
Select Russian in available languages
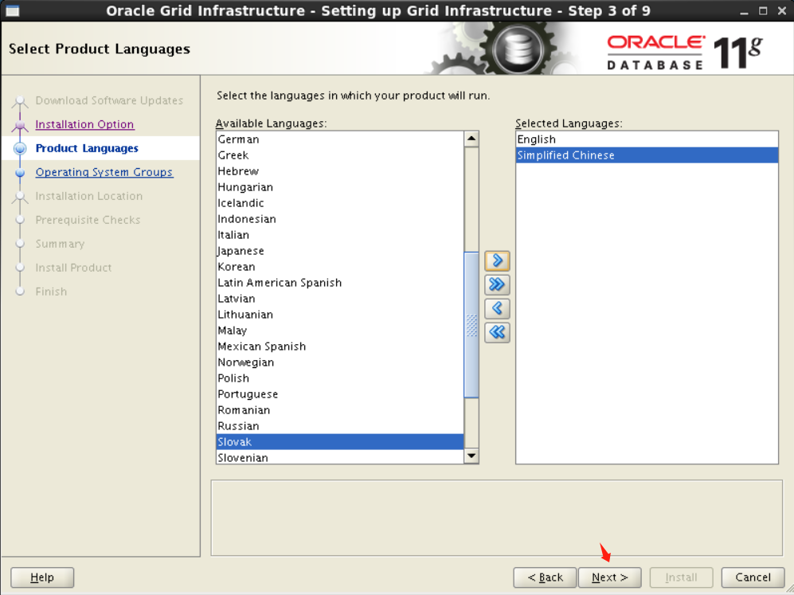point(340,426)
